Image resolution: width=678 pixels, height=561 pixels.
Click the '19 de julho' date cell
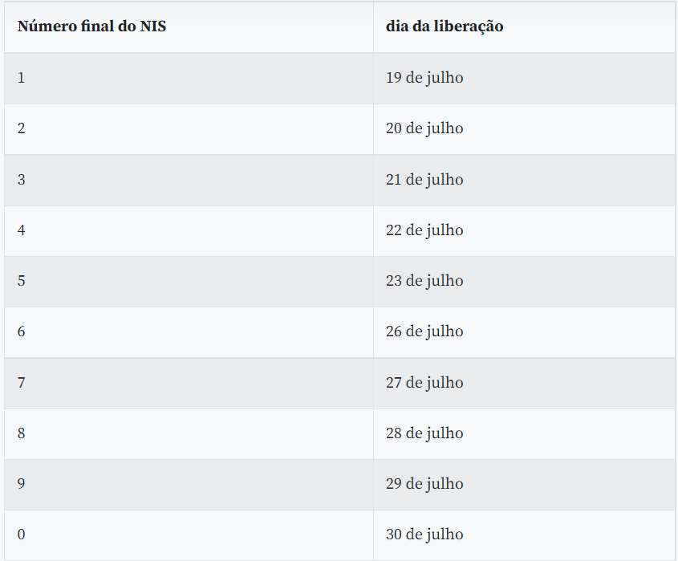524,79
